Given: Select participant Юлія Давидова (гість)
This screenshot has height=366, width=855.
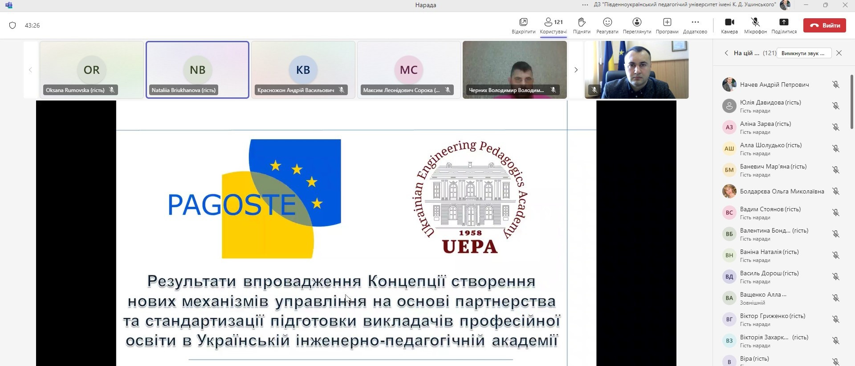Looking at the screenshot, I should point(781,106).
